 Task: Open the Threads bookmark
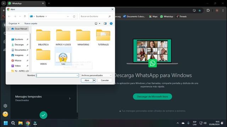point(181,17)
